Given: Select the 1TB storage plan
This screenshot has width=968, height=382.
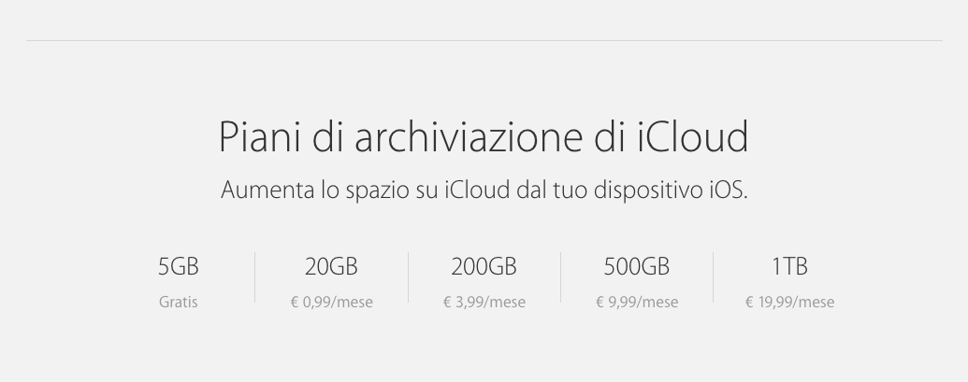Looking at the screenshot, I should (789, 267).
